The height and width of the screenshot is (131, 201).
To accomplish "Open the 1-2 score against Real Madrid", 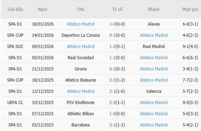I will (x=113, y=47).
